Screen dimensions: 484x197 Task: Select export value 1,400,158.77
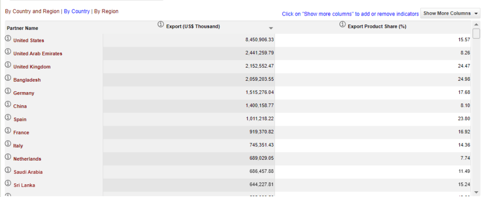259,105
